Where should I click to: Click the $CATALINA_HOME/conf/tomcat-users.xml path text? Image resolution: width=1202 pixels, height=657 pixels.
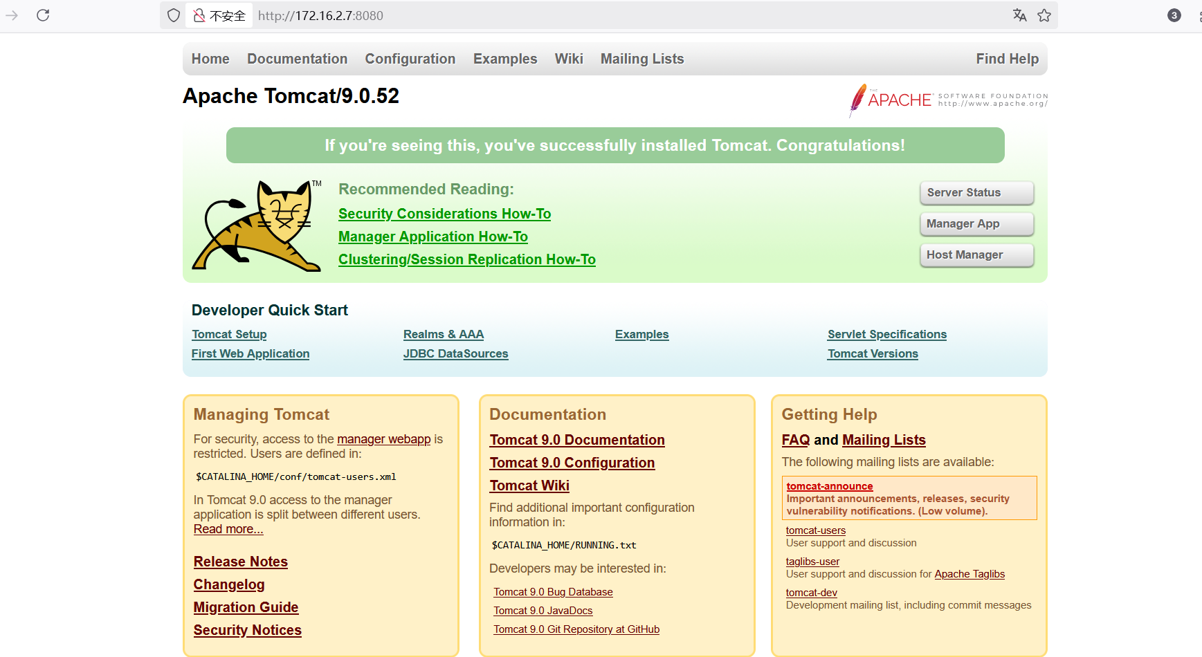pos(296,476)
